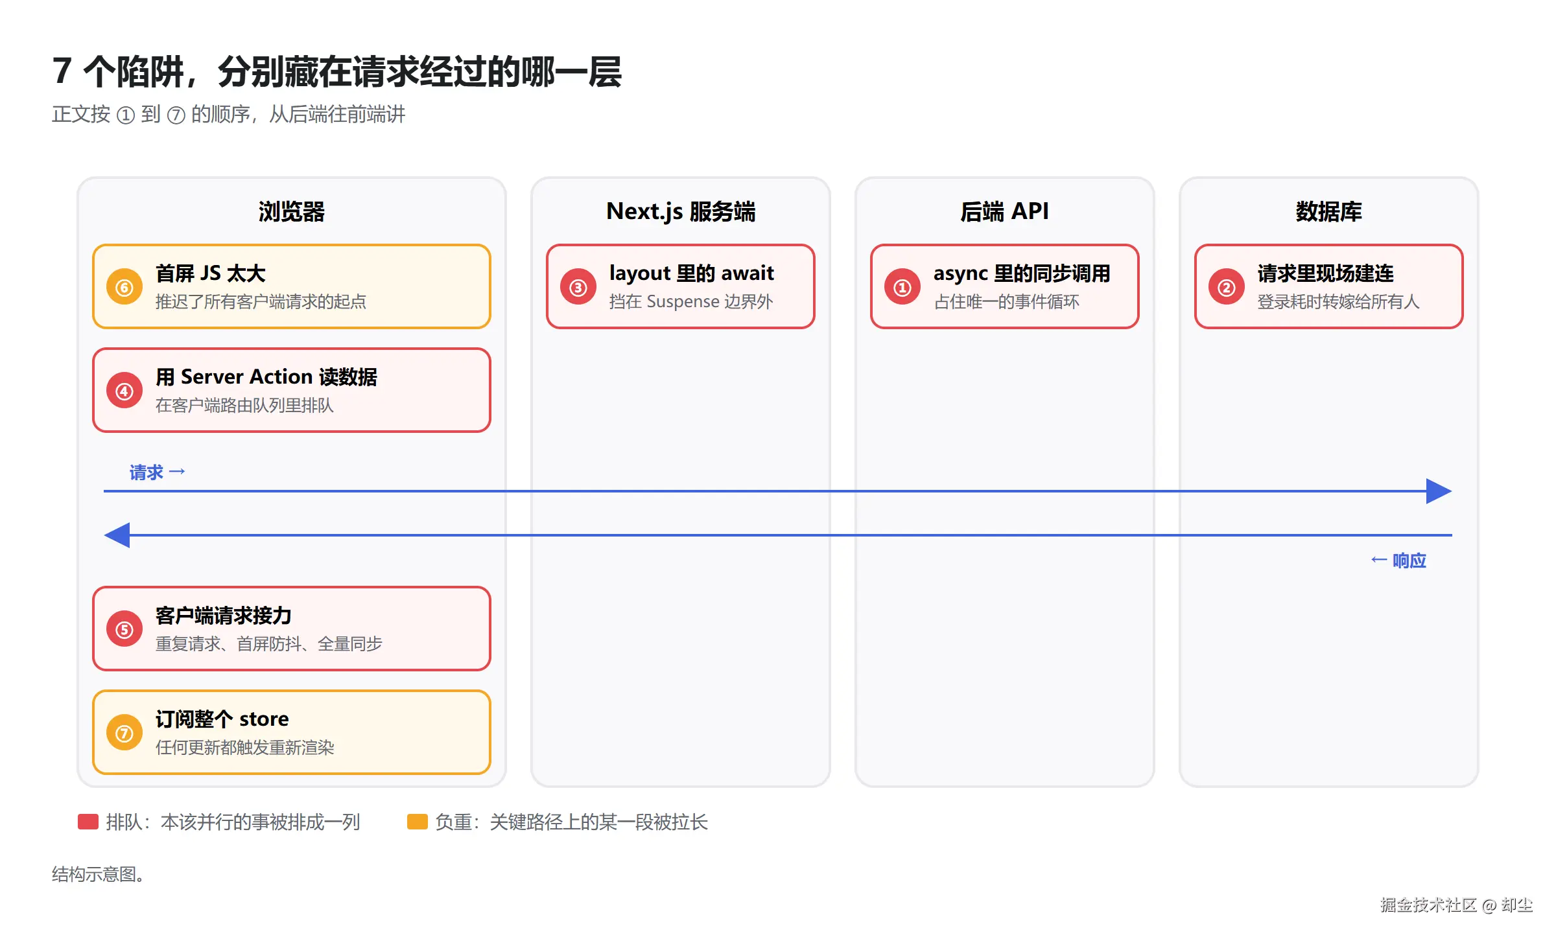Select the 用 Server Action 读数据 title
Image resolution: width=1556 pixels, height=937 pixels.
pyautogui.click(x=266, y=377)
